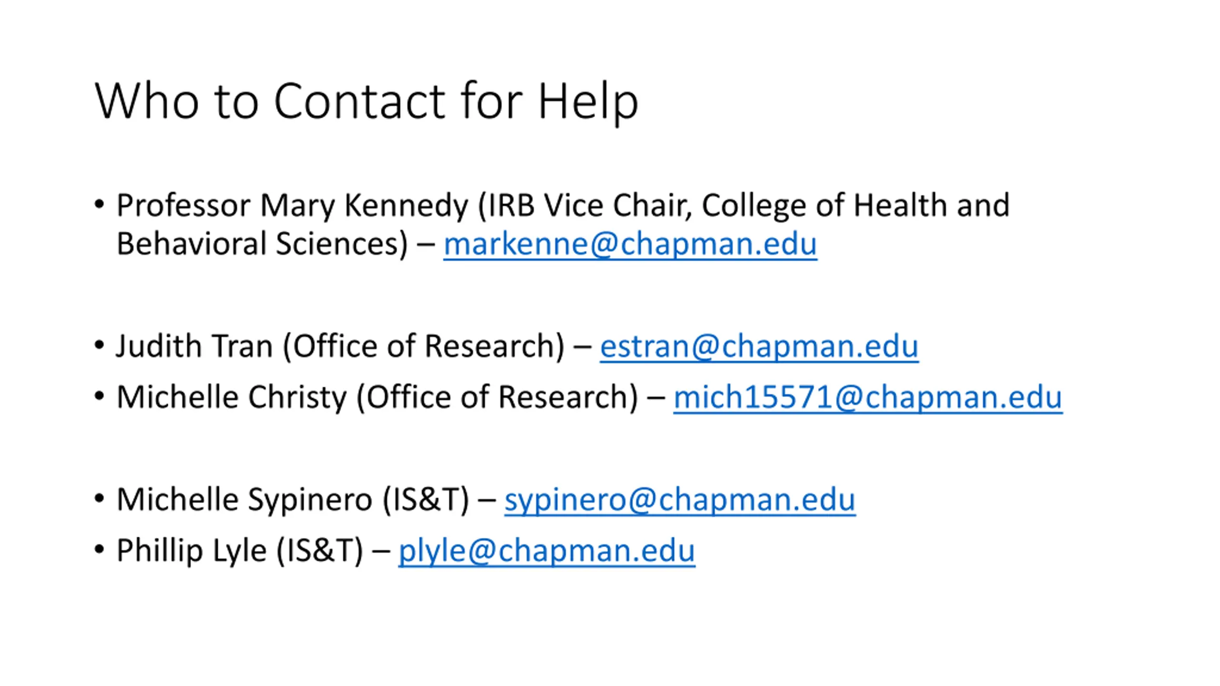Click the name Phillip Lyle
This screenshot has height=686, width=1220.
coord(191,551)
